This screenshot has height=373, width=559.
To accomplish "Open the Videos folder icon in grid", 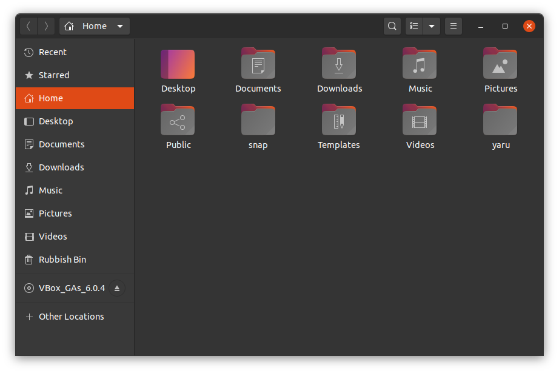I will tap(420, 119).
